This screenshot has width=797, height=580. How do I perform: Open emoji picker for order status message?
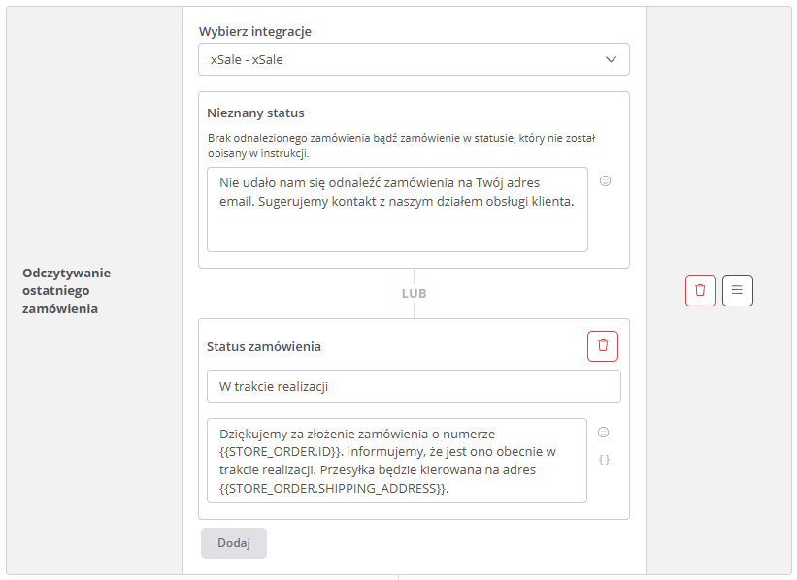pyautogui.click(x=603, y=432)
